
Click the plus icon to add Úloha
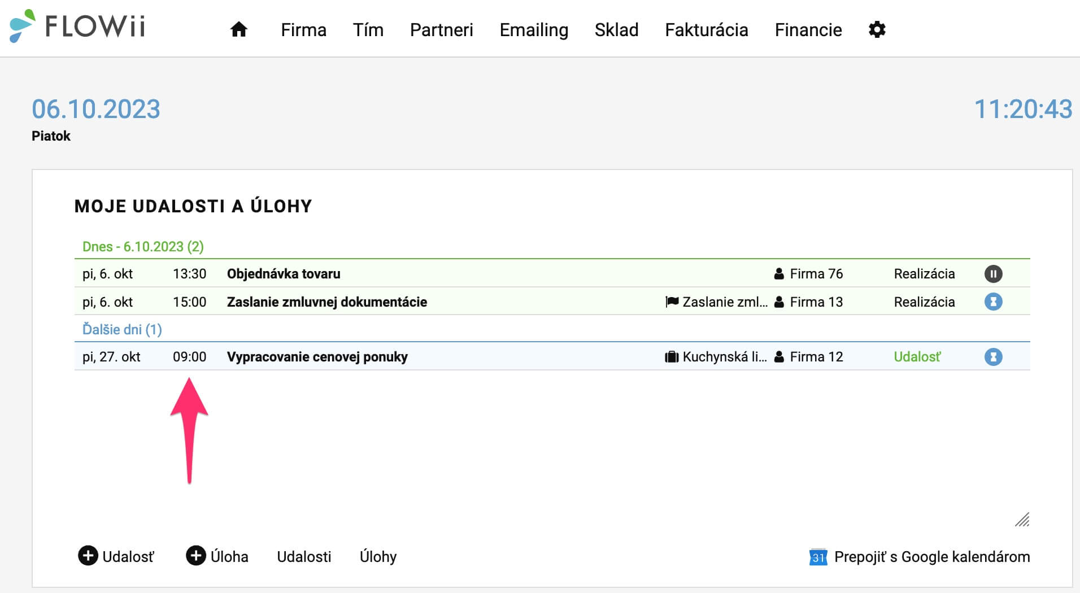pyautogui.click(x=195, y=556)
